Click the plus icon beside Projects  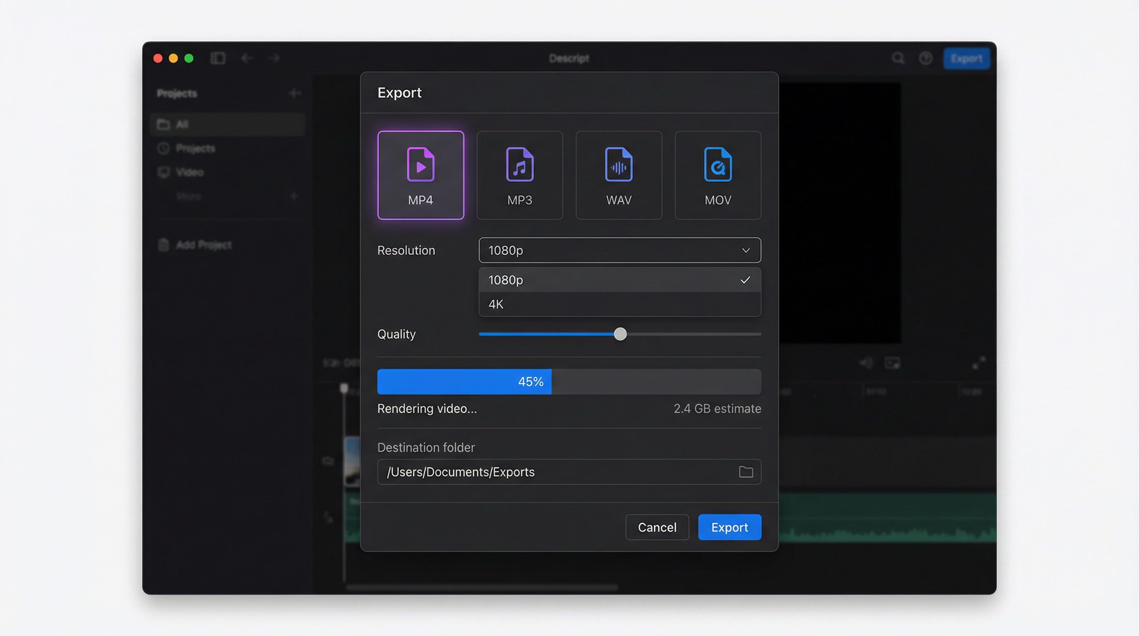[x=295, y=93]
